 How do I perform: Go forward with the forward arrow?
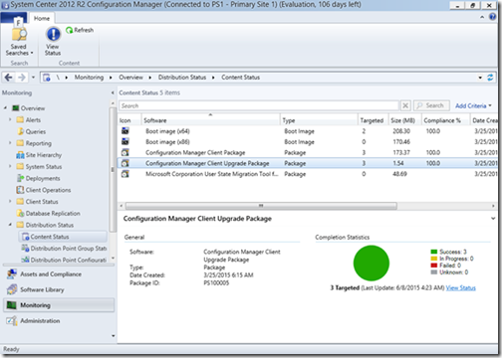22,78
